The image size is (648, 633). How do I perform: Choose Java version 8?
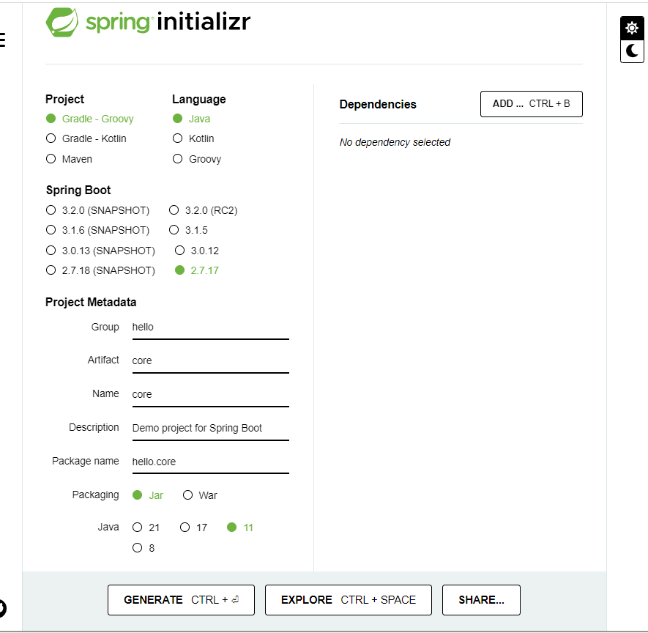(x=144, y=548)
